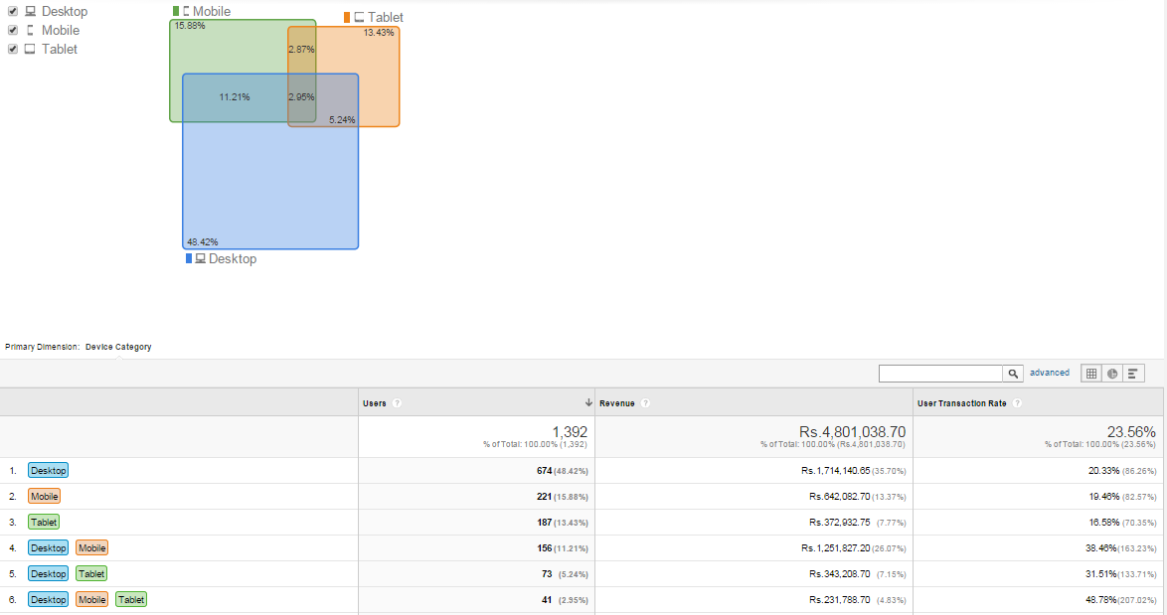1167x615 pixels.
Task: Sort table by Revenue column header
Action: [616, 403]
